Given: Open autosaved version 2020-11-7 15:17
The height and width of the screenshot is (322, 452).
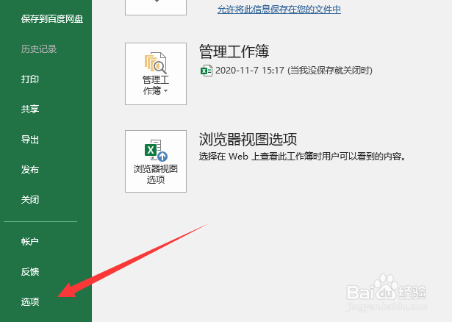Looking at the screenshot, I should coord(286,71).
